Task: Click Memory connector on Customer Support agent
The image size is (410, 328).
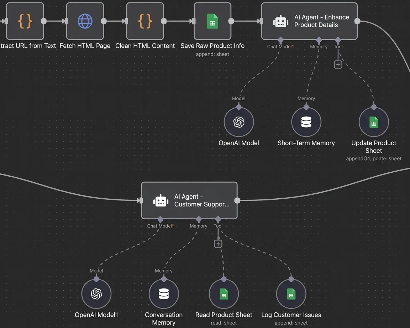Action: pos(199,219)
